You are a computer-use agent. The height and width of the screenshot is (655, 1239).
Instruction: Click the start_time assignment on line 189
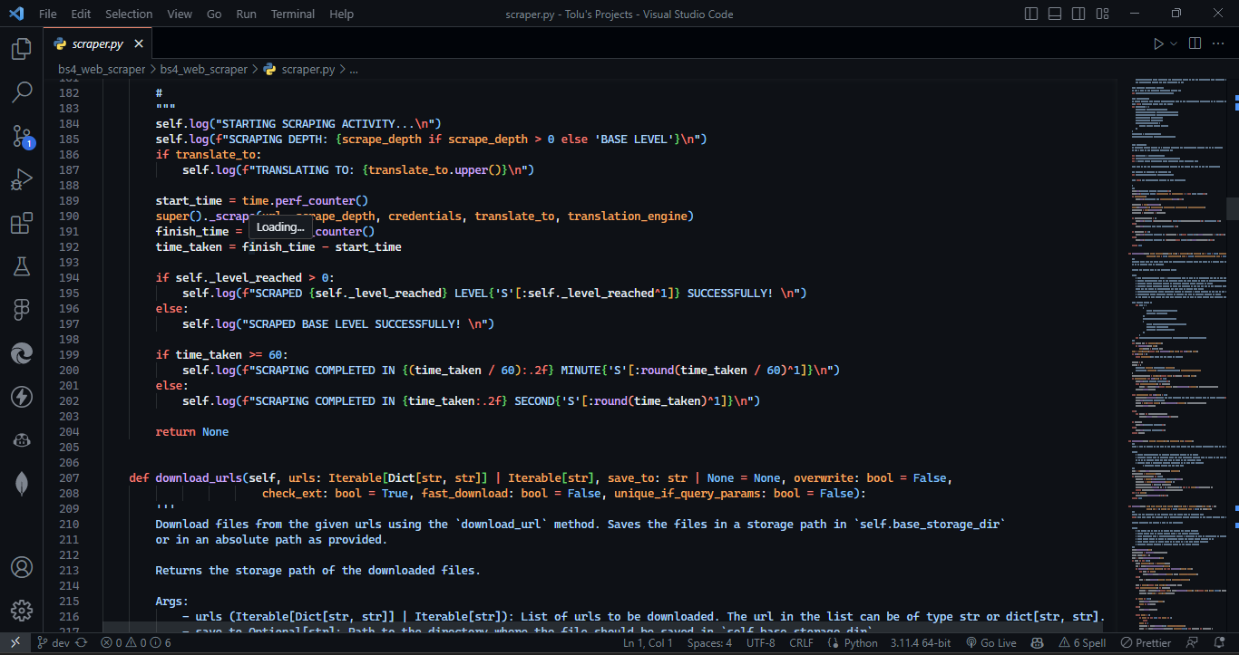click(x=262, y=200)
